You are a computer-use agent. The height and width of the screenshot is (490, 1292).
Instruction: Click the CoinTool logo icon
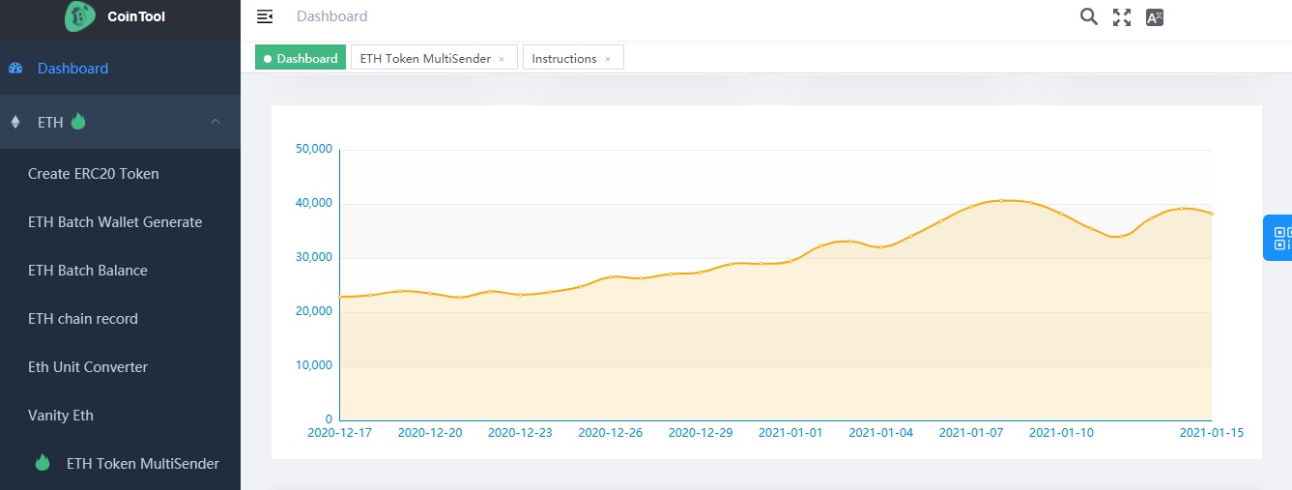click(x=80, y=15)
